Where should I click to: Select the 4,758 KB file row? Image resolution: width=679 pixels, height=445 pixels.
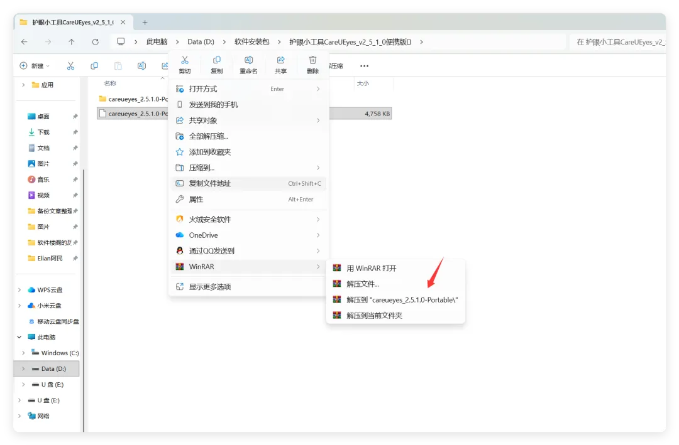click(x=244, y=114)
